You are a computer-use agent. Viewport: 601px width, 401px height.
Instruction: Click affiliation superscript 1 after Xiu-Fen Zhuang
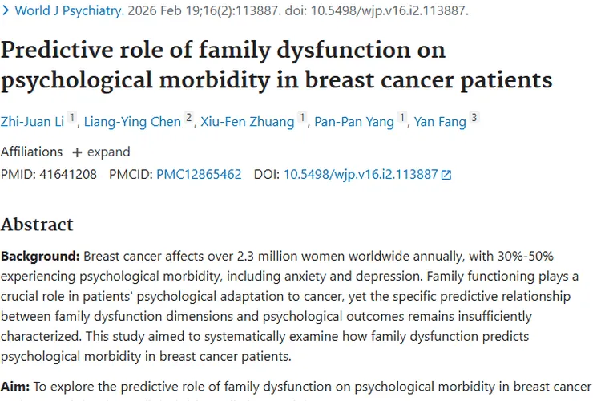(302, 118)
